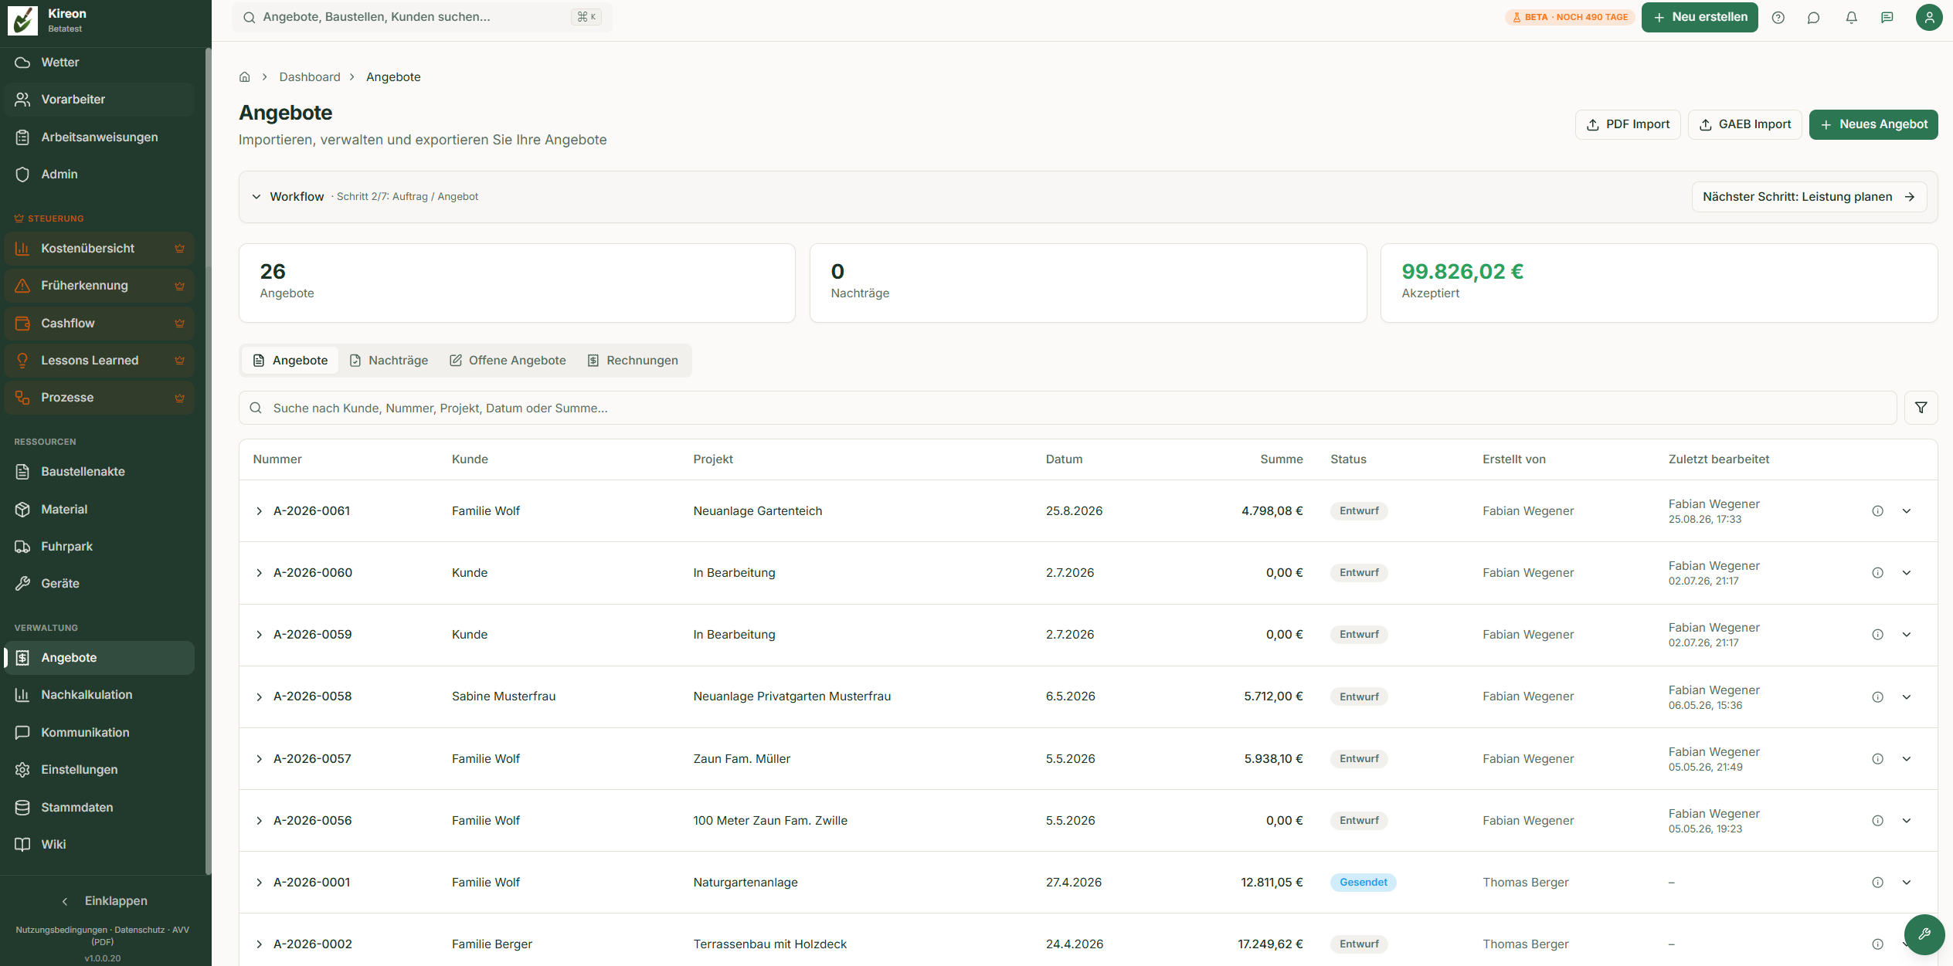Click the GAEB Import button
1953x966 pixels.
tap(1745, 124)
